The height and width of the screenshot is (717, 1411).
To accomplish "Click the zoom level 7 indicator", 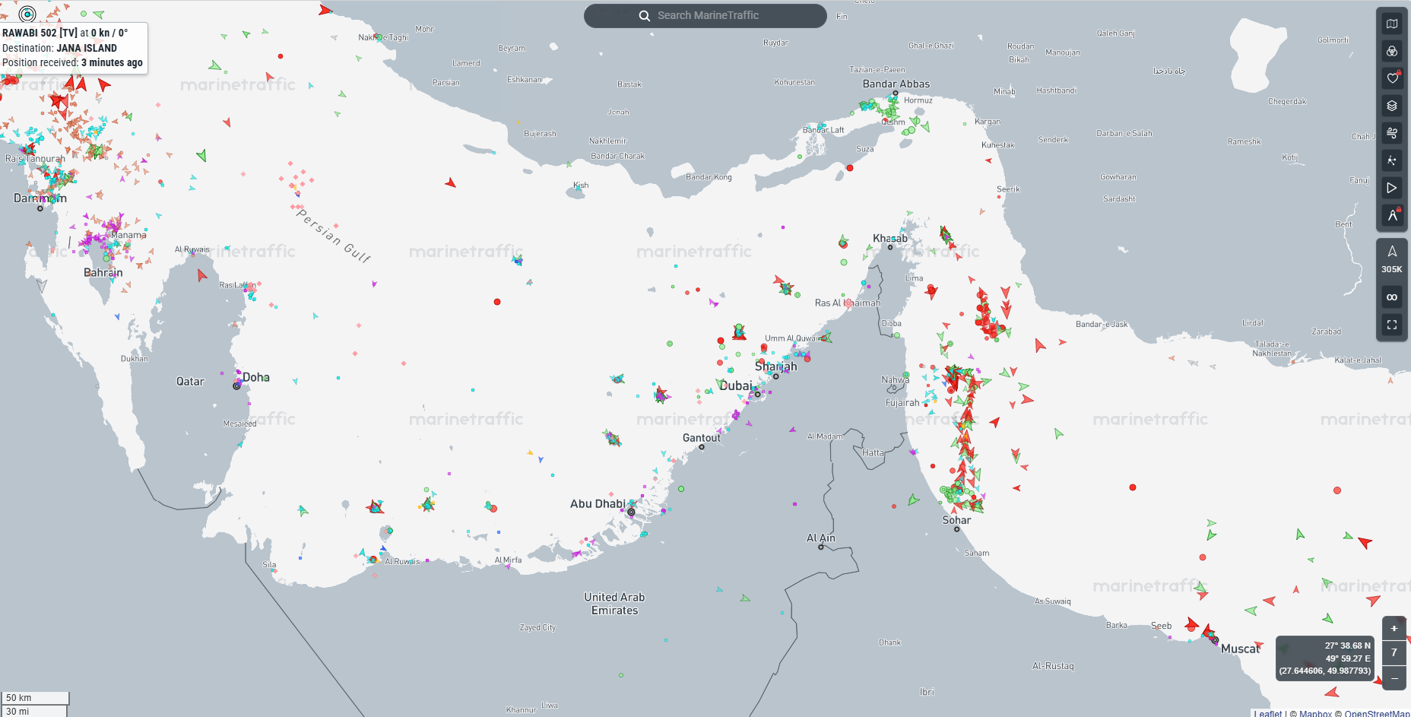I will click(x=1394, y=652).
